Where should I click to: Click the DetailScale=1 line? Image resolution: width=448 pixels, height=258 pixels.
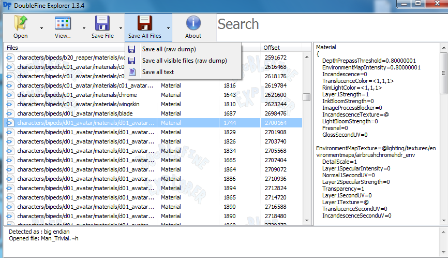tap(339, 162)
